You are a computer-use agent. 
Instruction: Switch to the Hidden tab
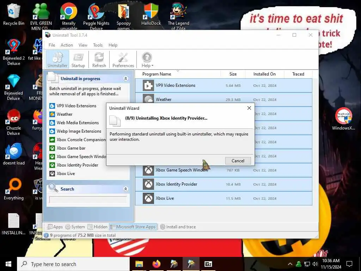click(98, 227)
